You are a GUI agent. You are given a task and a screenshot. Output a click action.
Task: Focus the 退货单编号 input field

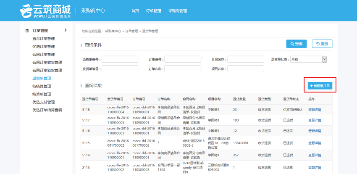pyautogui.click(x=120, y=59)
